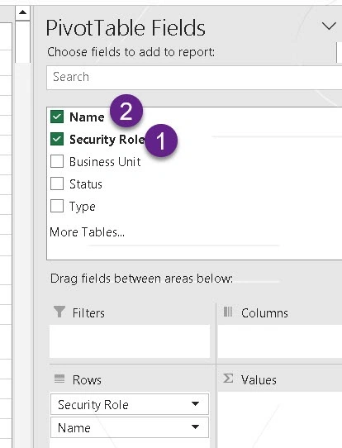Screen dimensions: 342x448
Task: Select the Security Role item in Rows
Action: 130,404
